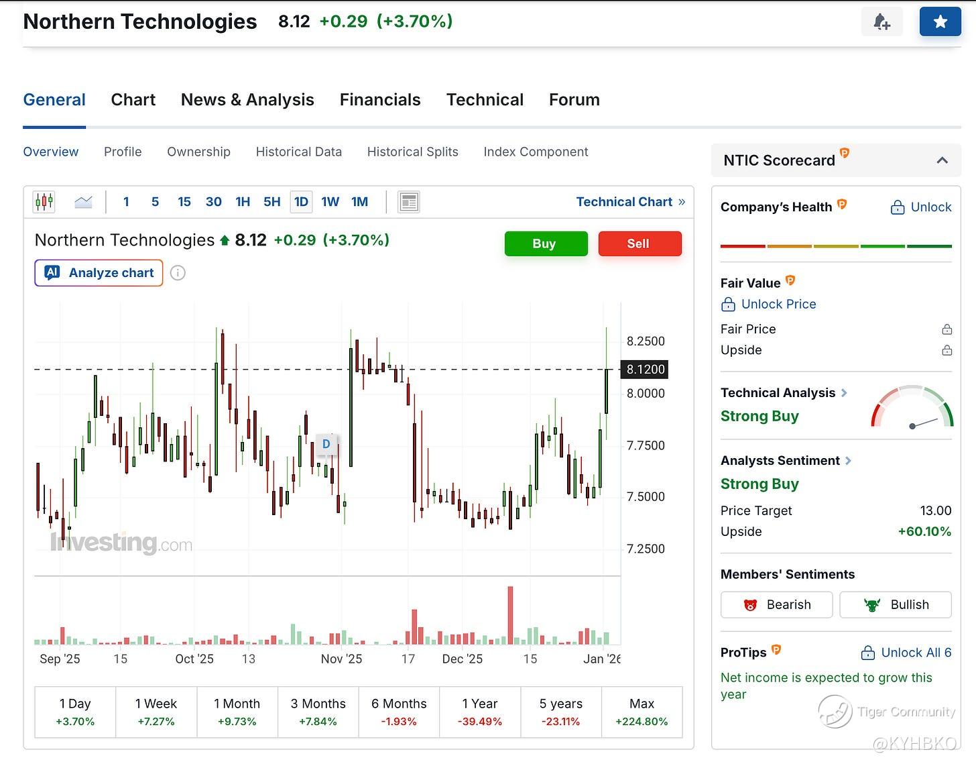976x766 pixels.
Task: Click the lock icon in Fair Price row
Action: [947, 329]
